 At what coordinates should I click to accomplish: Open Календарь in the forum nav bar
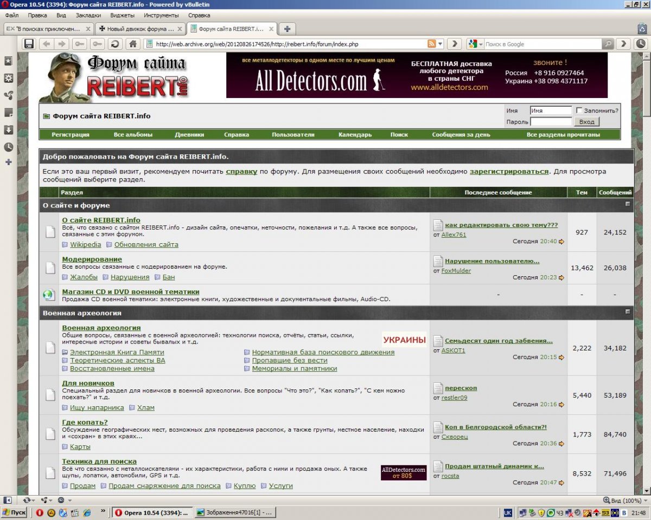(355, 134)
